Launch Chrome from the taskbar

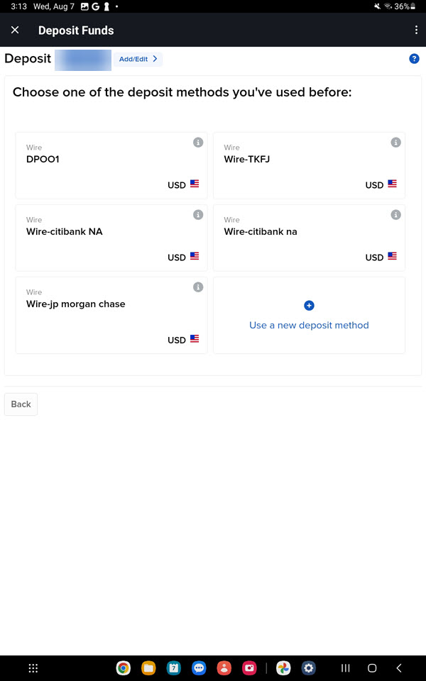tap(124, 668)
